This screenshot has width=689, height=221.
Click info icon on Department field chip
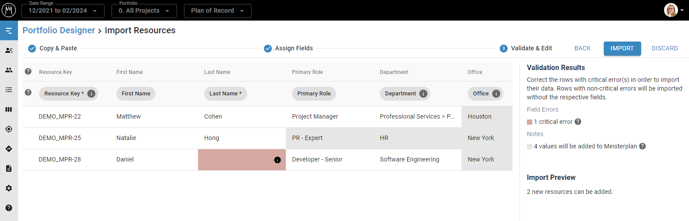(423, 94)
